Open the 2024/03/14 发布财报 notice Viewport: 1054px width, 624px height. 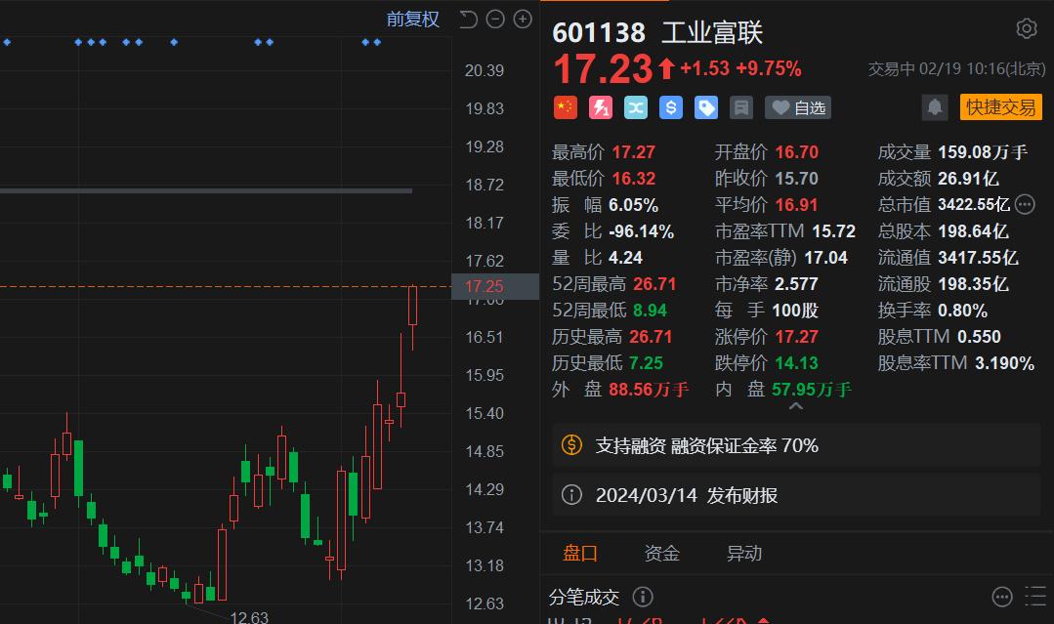(x=796, y=495)
